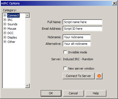
Task: Expand the Connect category node
Action: pos(5,15)
